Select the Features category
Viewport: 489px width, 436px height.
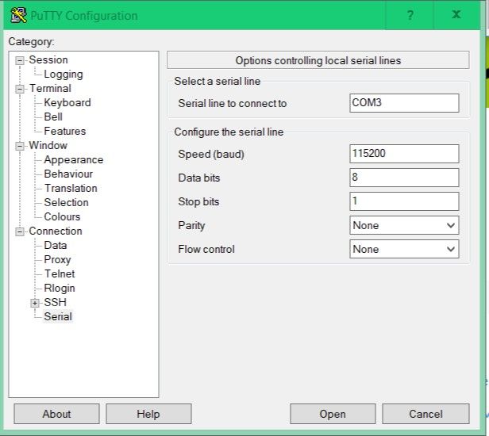pyautogui.click(x=65, y=131)
